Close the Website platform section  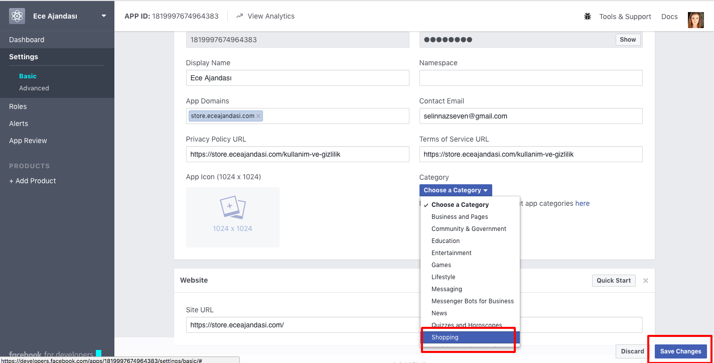click(x=646, y=281)
